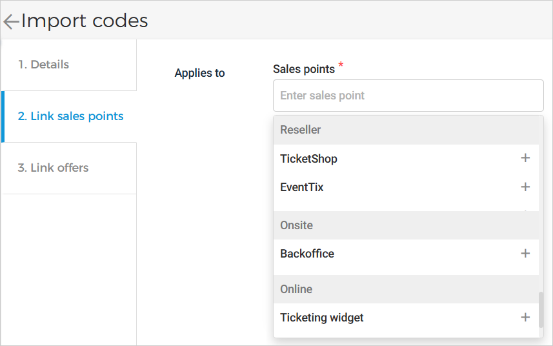Screen dimensions: 553x346
Task: Add EventTix with its plus icon
Action: point(525,187)
